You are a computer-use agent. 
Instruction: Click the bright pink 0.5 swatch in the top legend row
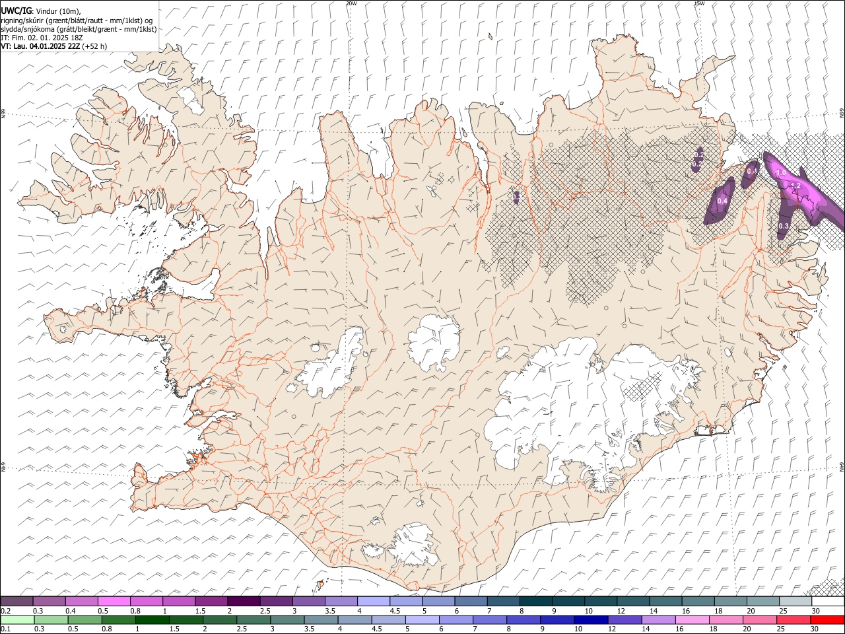pos(114,602)
